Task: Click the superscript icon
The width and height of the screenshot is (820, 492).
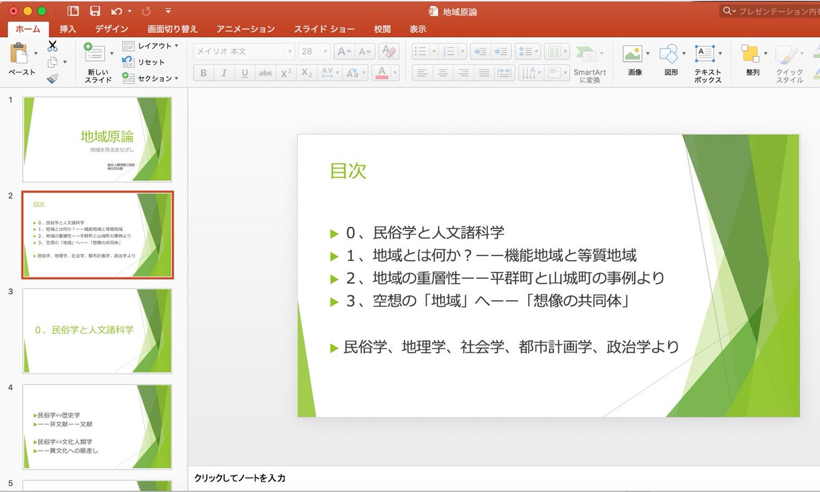Action: 286,72
